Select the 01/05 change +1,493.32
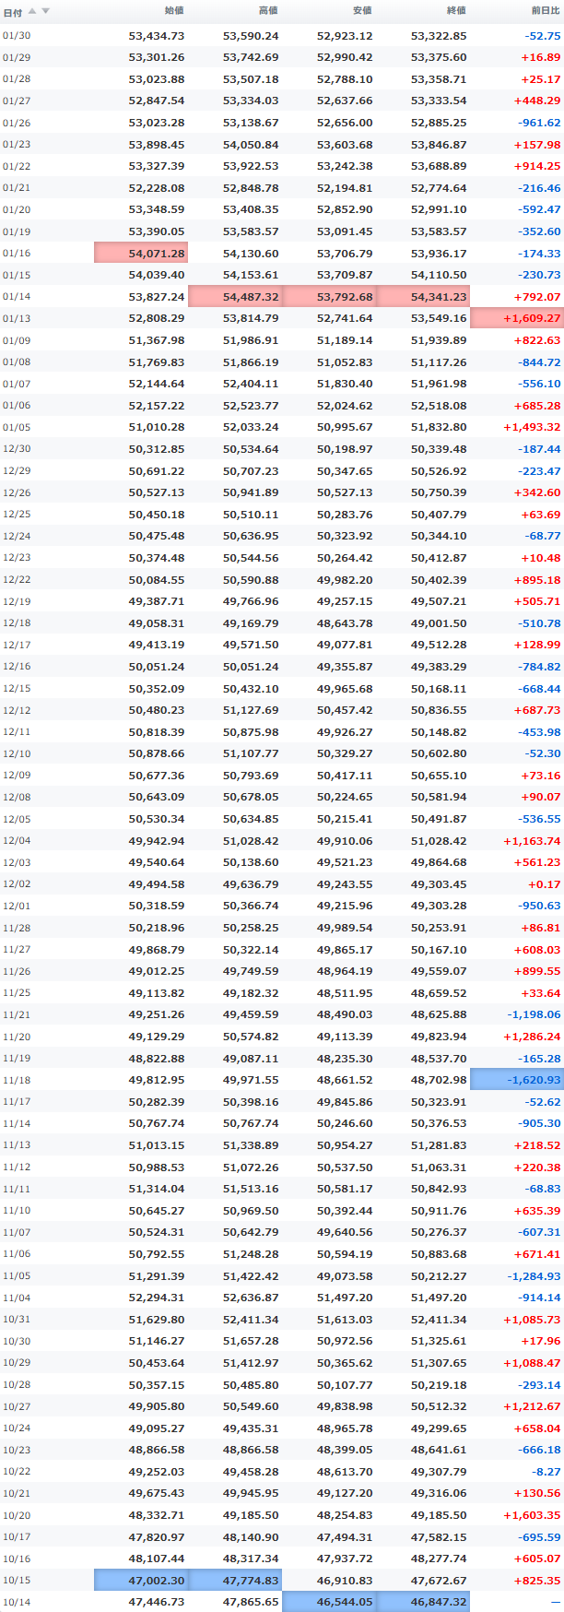Image resolution: width=564 pixels, height=1612 pixels. (532, 427)
